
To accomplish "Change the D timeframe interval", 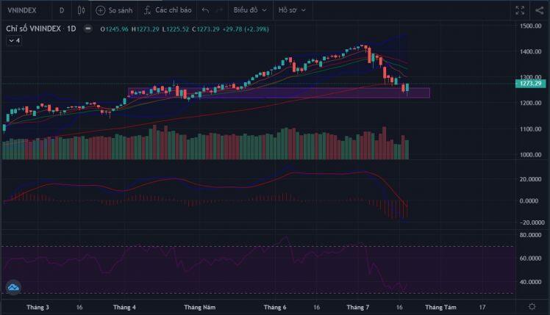I will click(62, 10).
